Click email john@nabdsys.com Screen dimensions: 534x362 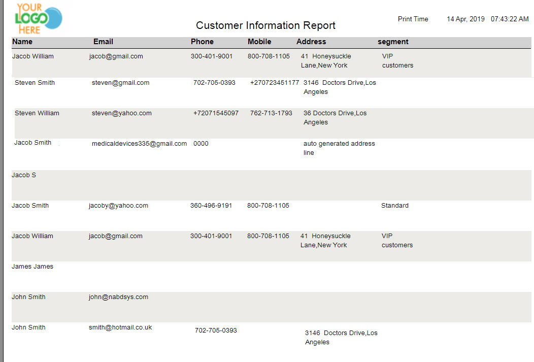[118, 297]
